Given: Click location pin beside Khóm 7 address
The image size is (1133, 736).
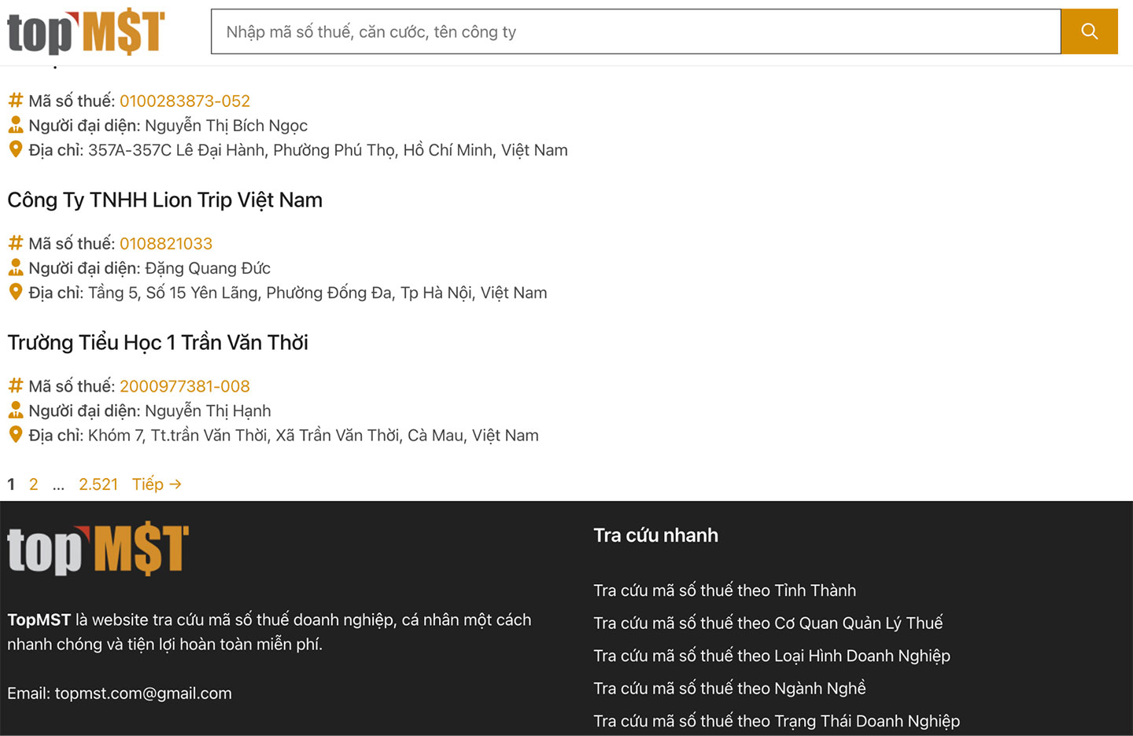Looking at the screenshot, I should click(x=16, y=434).
